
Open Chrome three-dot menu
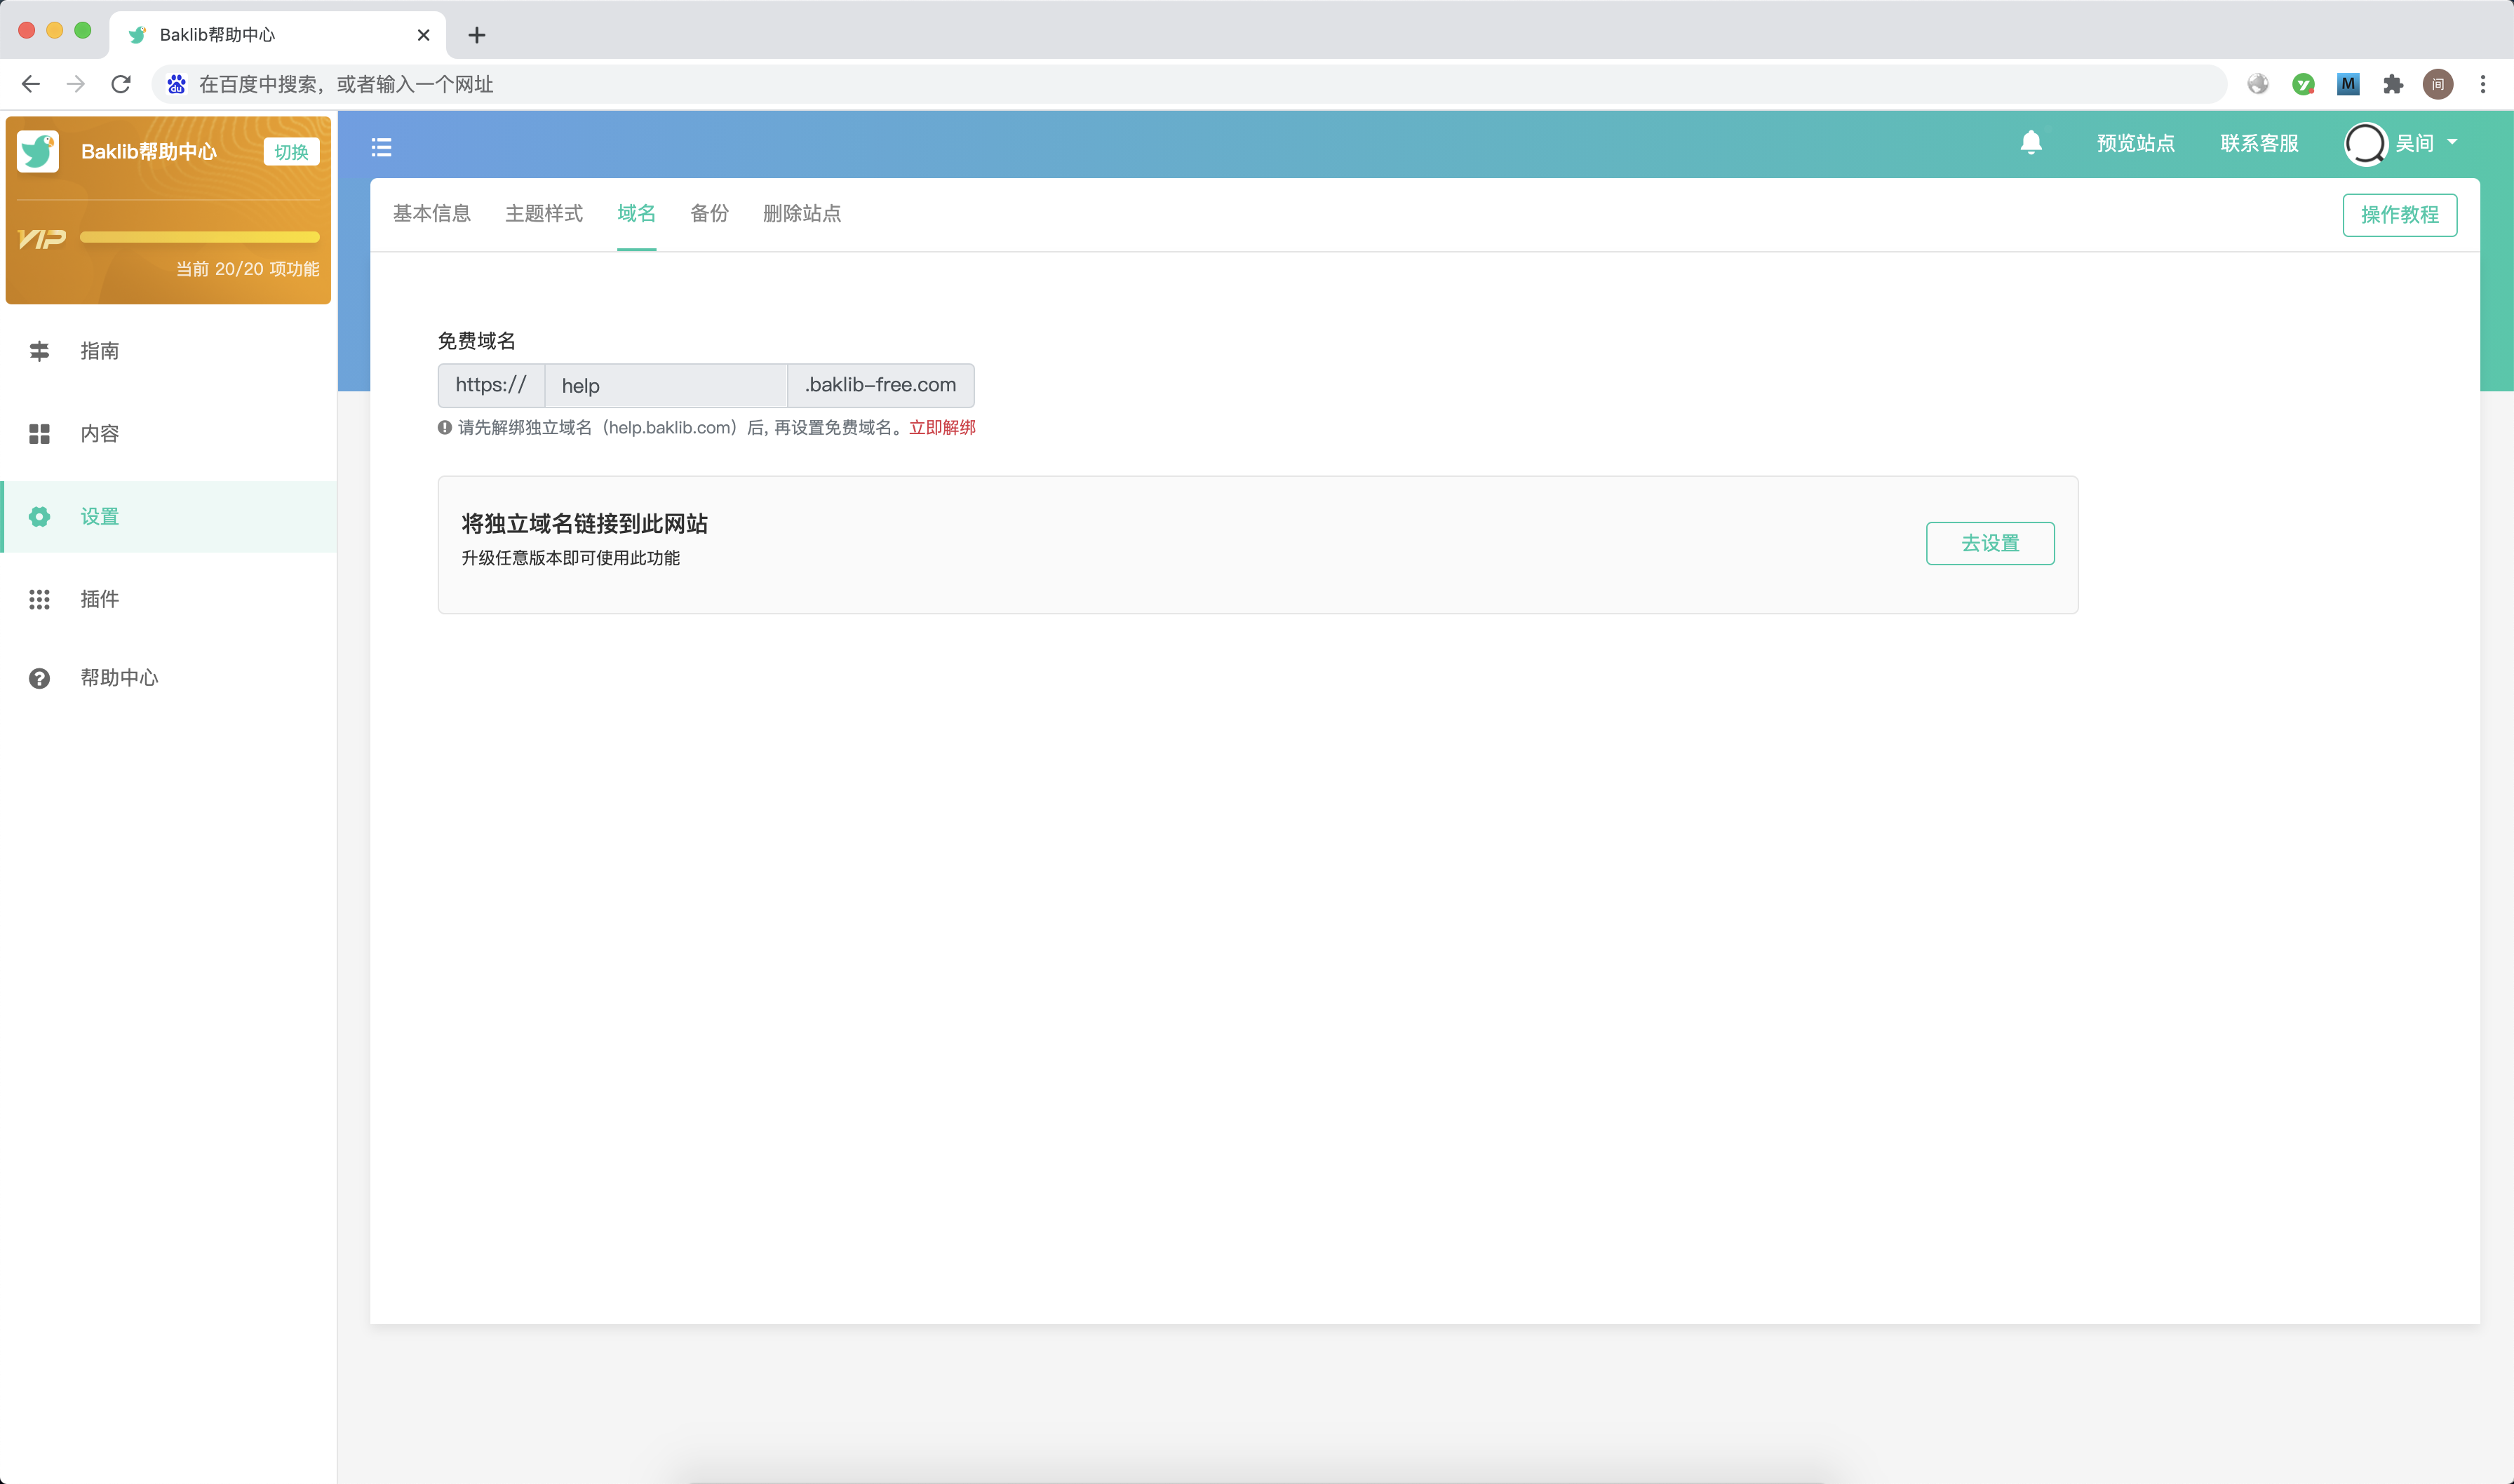click(2483, 84)
